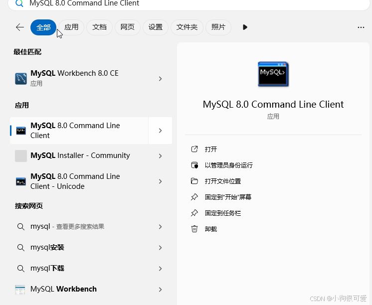Screen dimensions: 372x305
Task: Expand the MySQL Installer - Community chevron
Action: (161, 156)
